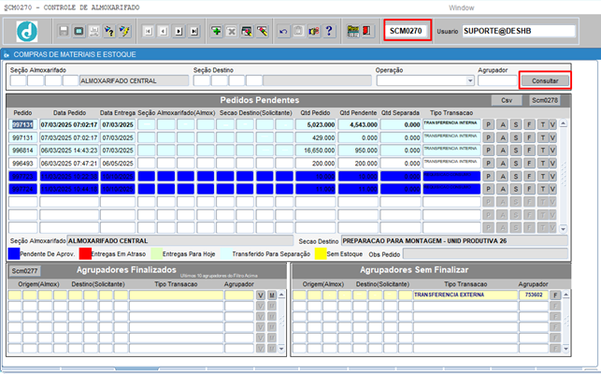Click ALMOXARIFADO CENTRAL field in top filter

tap(135, 81)
